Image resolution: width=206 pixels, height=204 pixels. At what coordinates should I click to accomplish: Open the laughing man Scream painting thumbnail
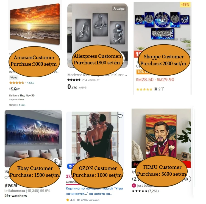161,136
